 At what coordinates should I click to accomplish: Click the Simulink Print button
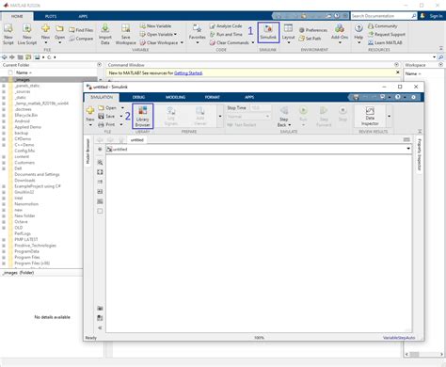pyautogui.click(x=106, y=124)
